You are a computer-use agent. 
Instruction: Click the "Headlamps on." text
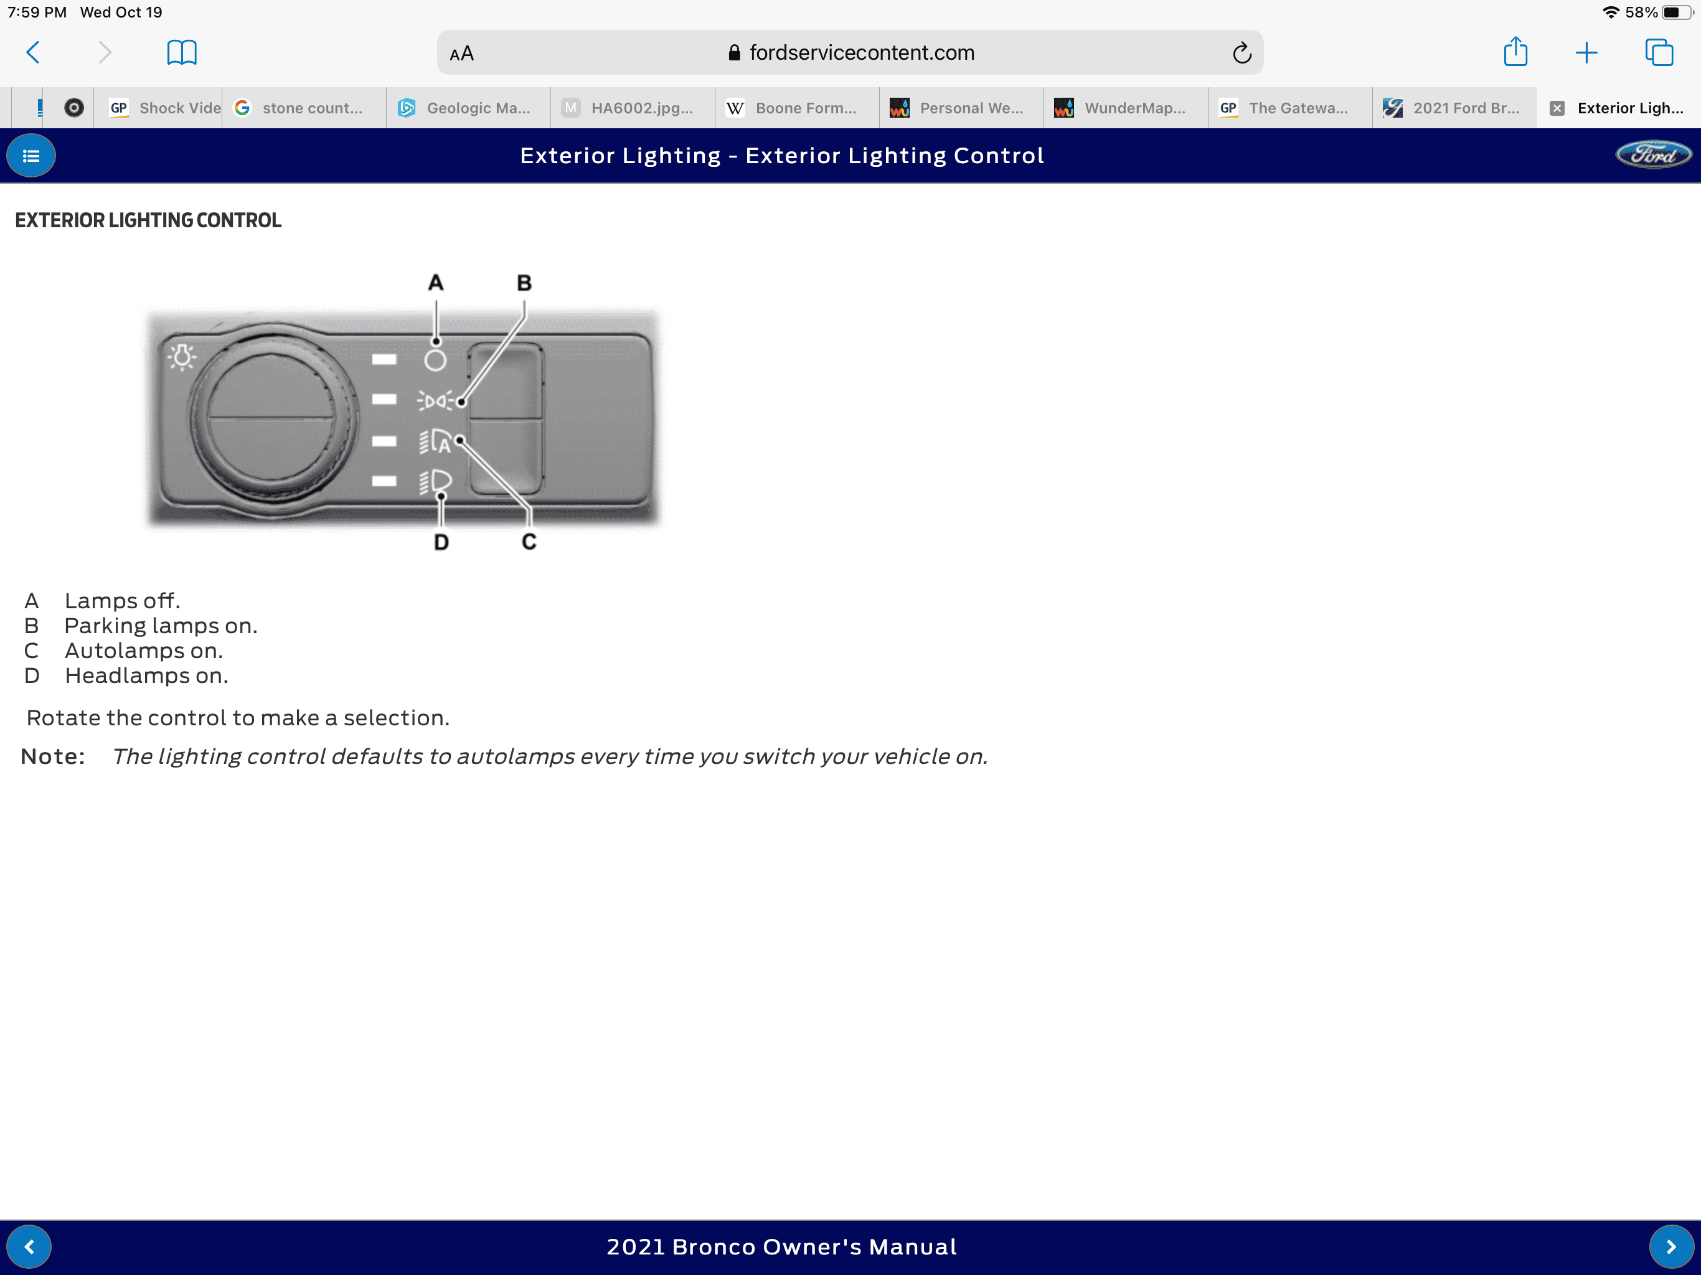[146, 675]
